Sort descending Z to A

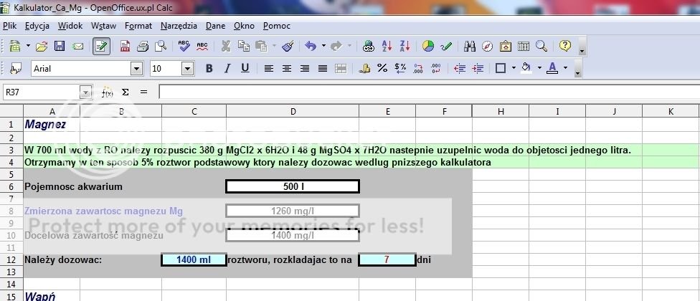(x=405, y=46)
